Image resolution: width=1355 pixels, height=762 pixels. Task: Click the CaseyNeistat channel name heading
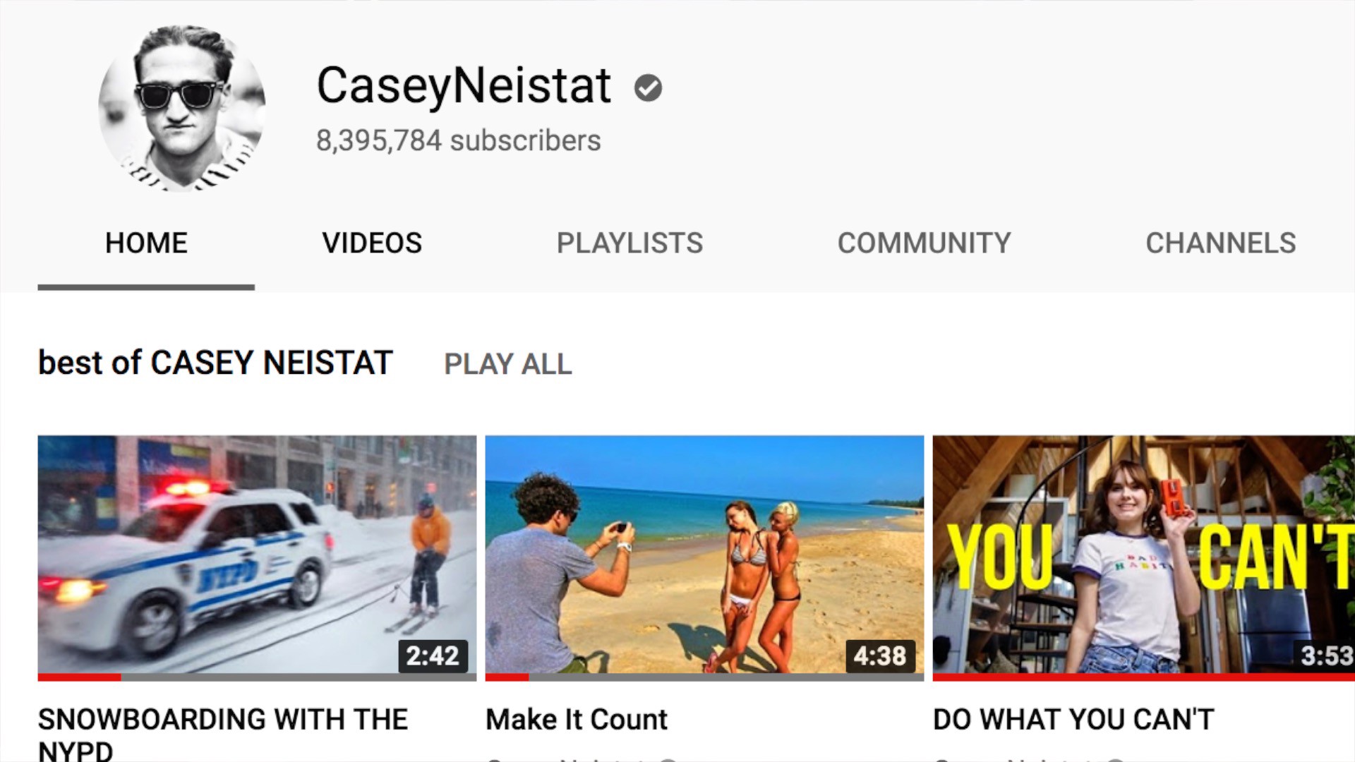[x=464, y=86]
